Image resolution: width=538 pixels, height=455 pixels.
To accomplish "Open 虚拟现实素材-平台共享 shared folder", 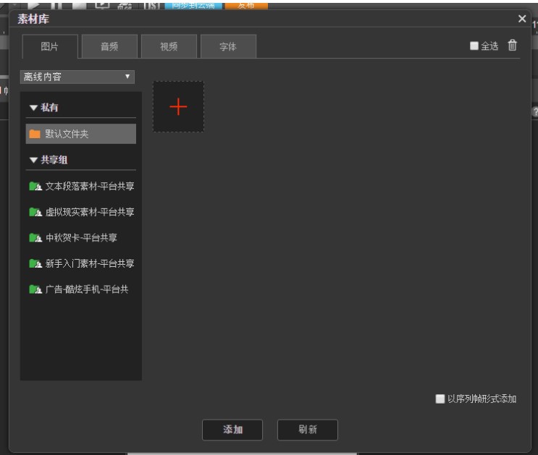I will coord(83,213).
